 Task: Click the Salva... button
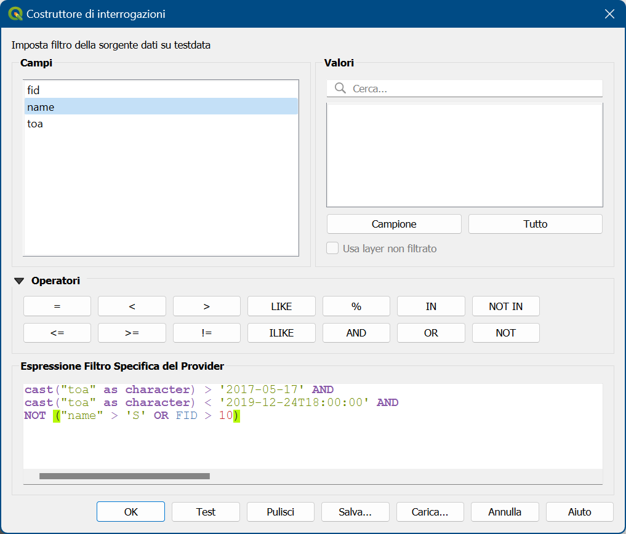point(355,512)
